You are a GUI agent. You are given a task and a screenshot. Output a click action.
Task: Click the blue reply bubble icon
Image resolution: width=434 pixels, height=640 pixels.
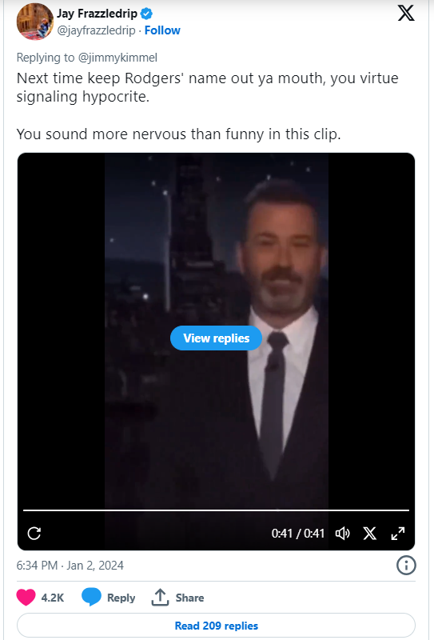point(91,598)
